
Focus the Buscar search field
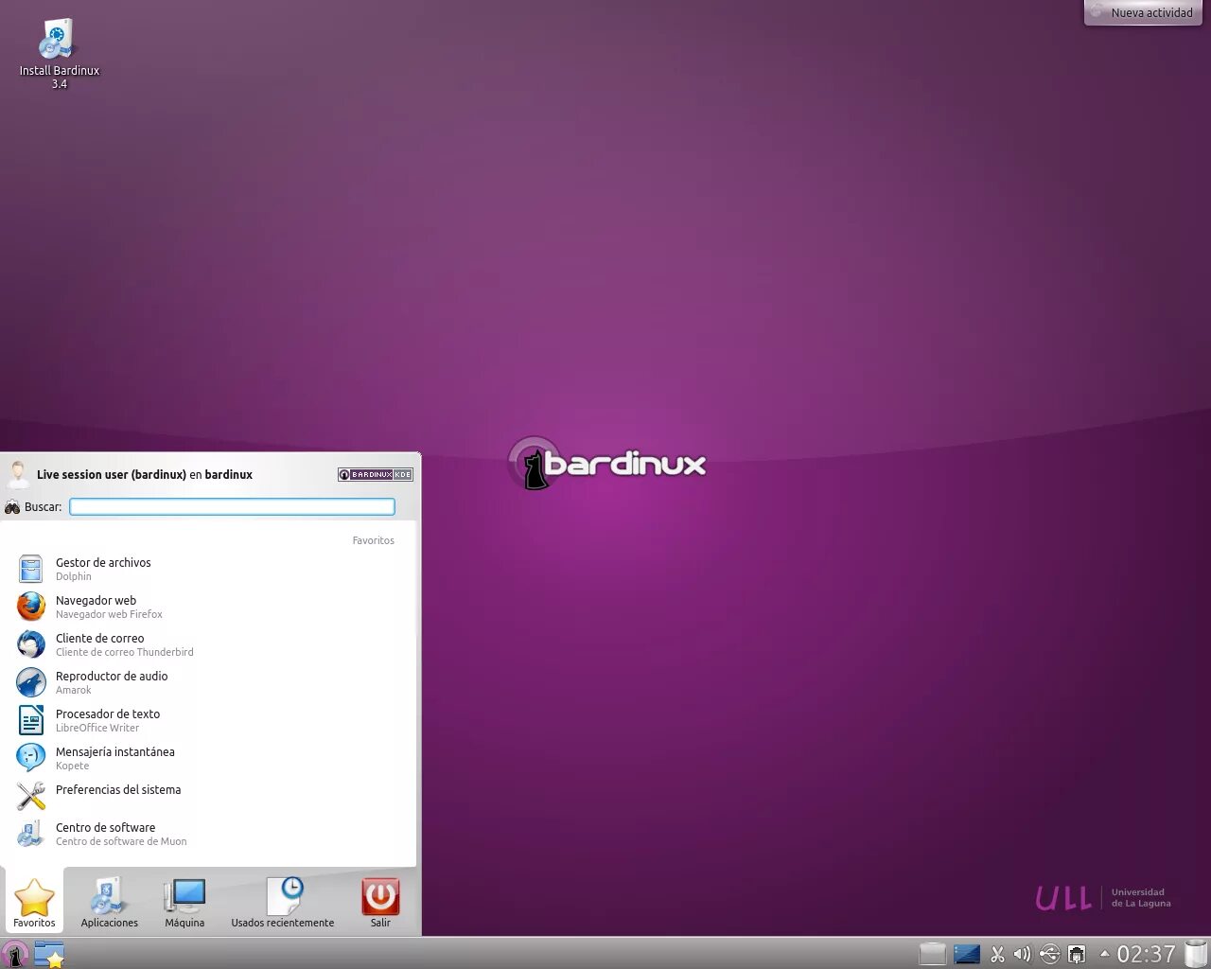click(x=232, y=507)
